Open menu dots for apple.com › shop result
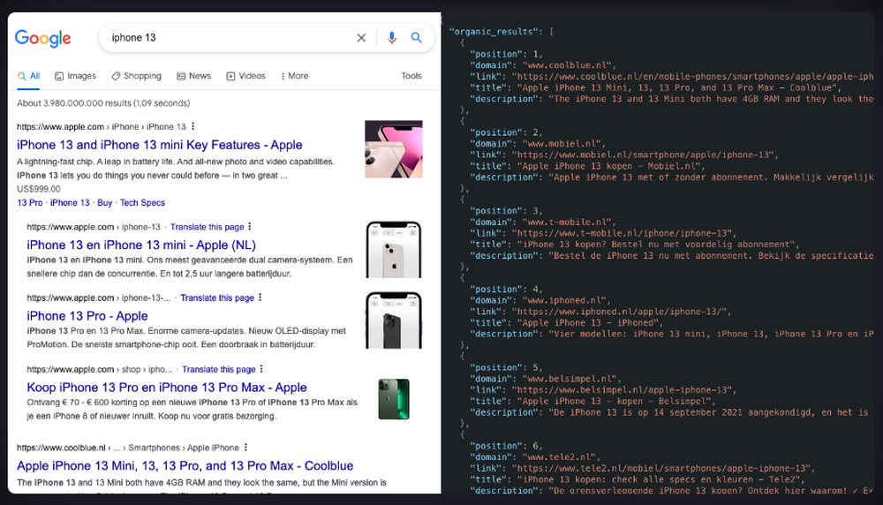 [x=262, y=369]
